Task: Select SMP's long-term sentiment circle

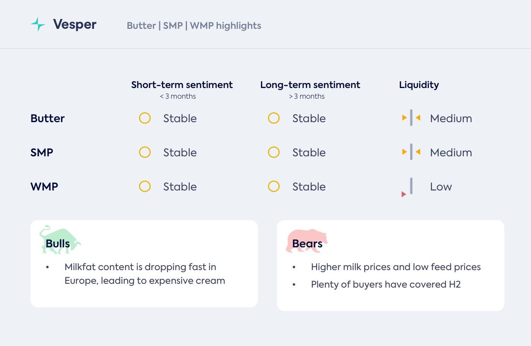Action: click(x=274, y=152)
